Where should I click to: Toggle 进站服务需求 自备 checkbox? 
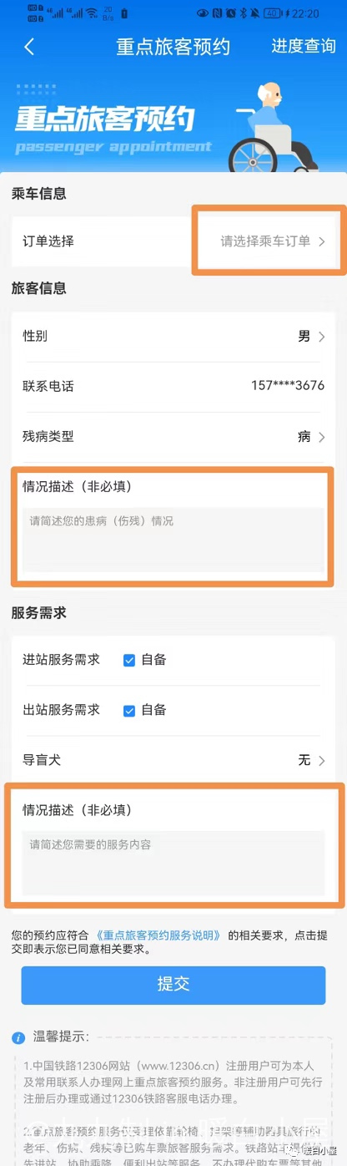[x=129, y=660]
